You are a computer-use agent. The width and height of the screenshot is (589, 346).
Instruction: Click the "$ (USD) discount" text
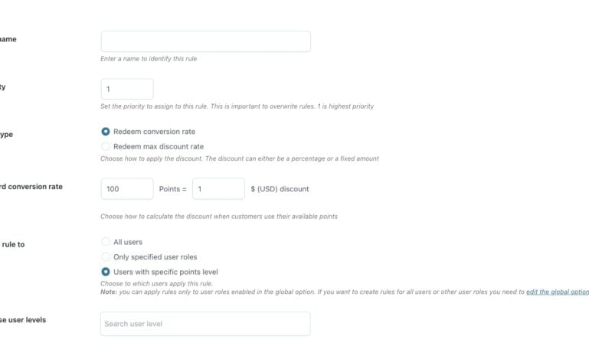click(280, 188)
